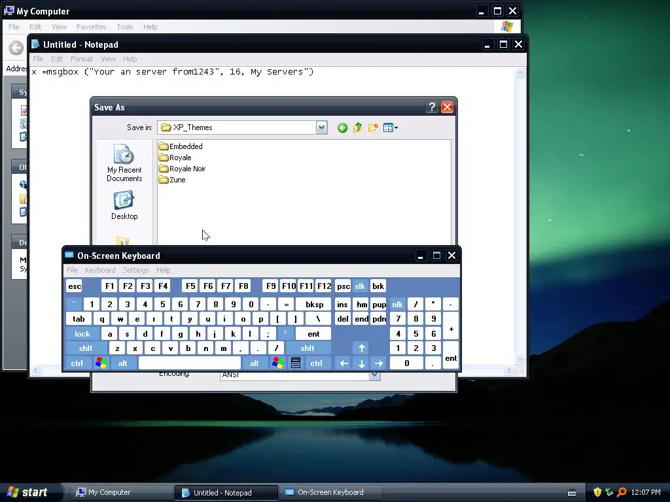
Task: Open On-Screen Keyboard taskbar button
Action: tap(330, 492)
